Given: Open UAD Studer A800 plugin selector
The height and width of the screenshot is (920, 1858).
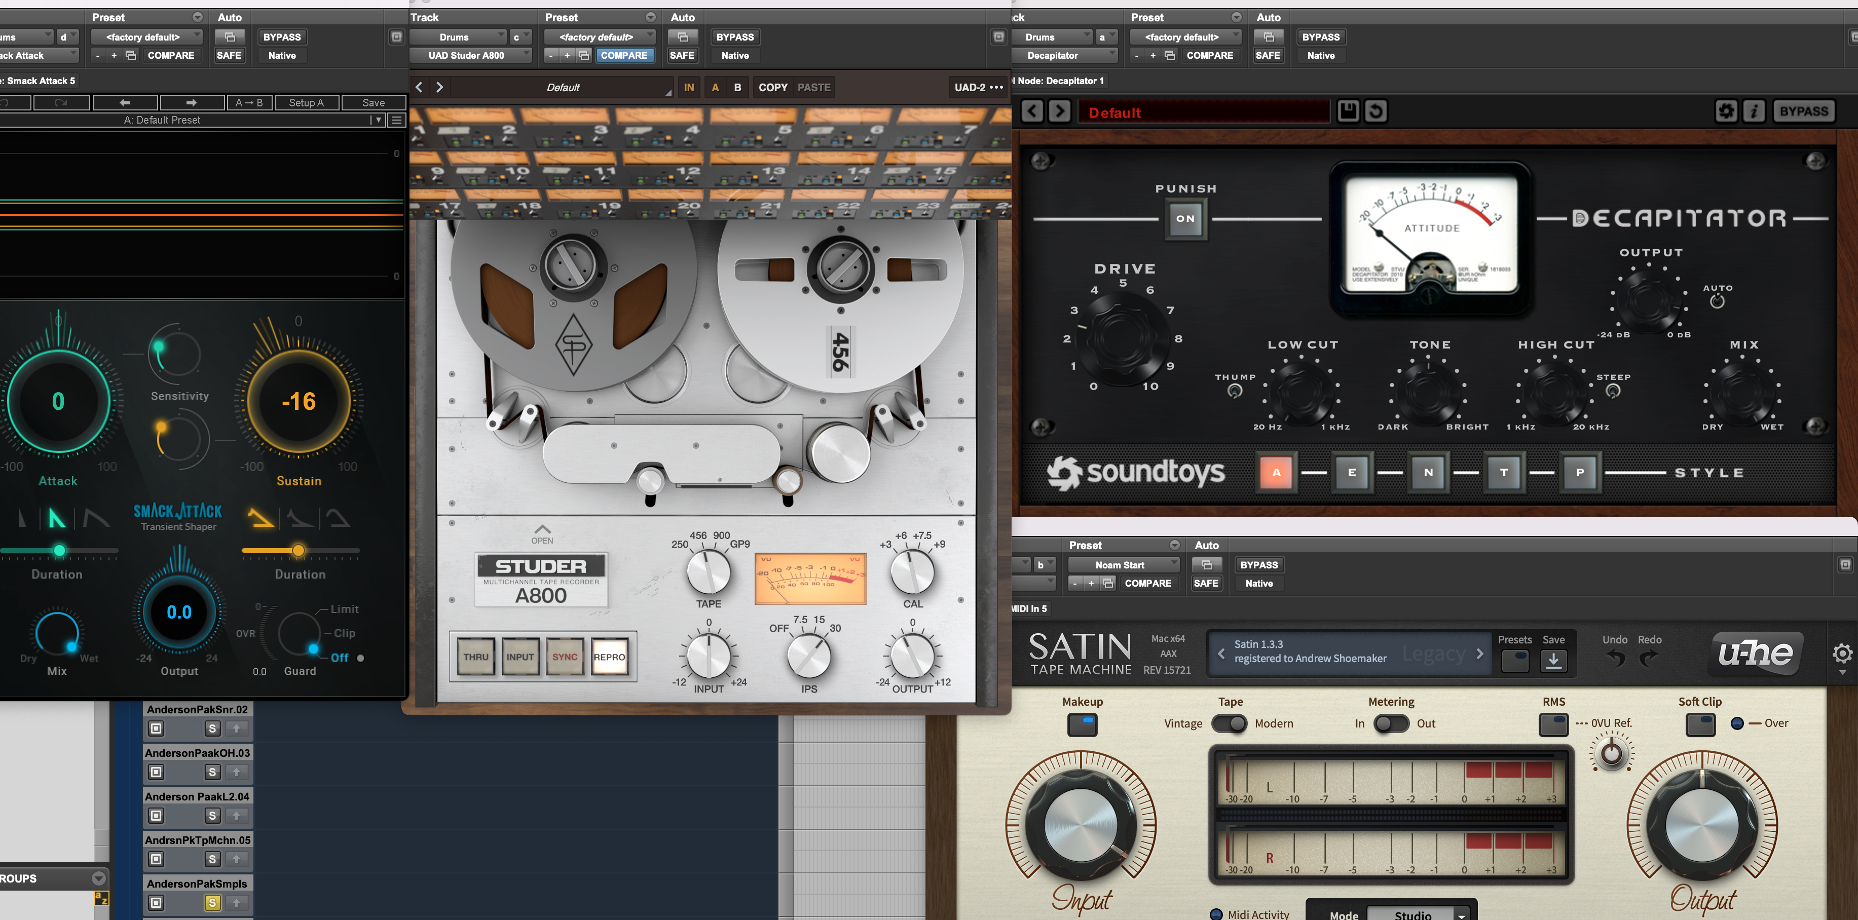Looking at the screenshot, I should point(469,55).
